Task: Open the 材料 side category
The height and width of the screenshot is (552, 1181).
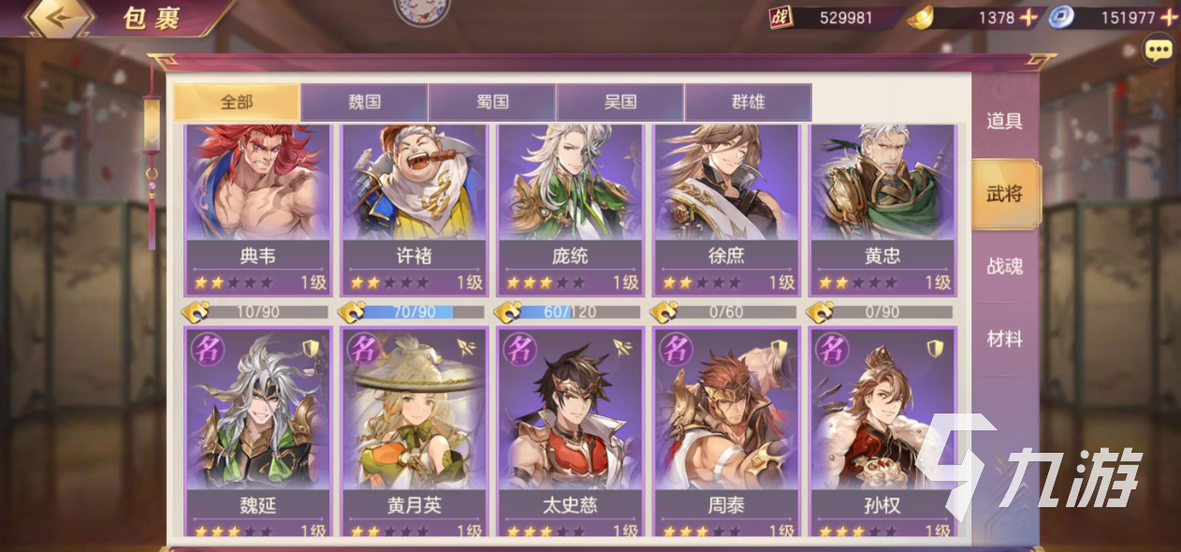Action: (x=1005, y=340)
